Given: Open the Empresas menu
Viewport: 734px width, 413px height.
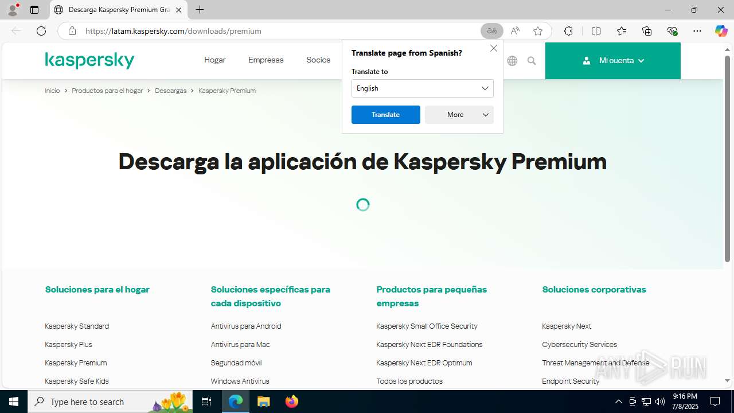Looking at the screenshot, I should 266,60.
